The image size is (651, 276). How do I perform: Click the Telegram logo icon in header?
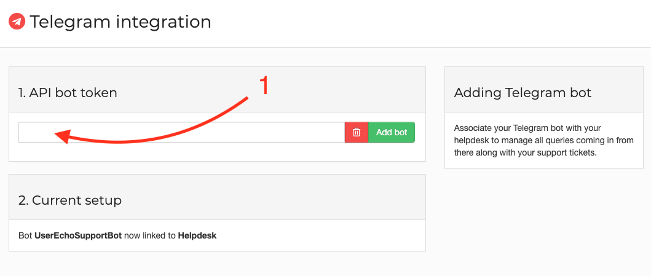pos(17,22)
